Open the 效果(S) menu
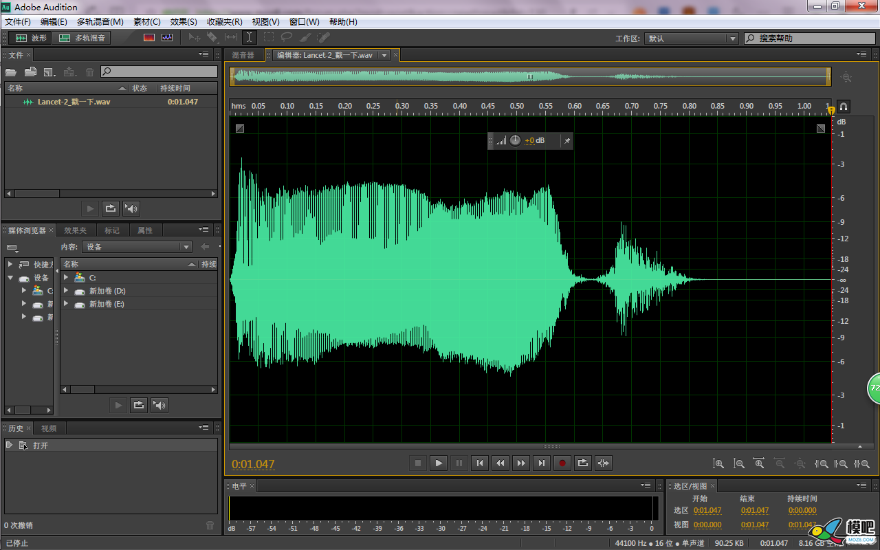Viewport: 880px width, 550px height. coord(184,22)
